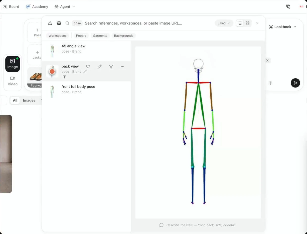
Task: Select the Image mode button
Action: (x=13, y=64)
